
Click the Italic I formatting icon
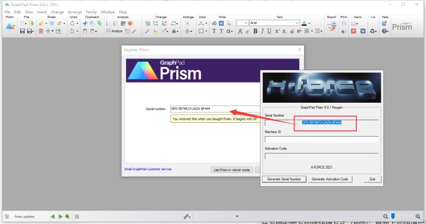pos(262,31)
